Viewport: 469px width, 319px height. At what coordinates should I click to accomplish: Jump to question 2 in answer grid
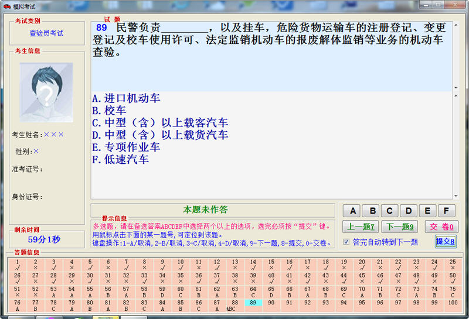36,265
